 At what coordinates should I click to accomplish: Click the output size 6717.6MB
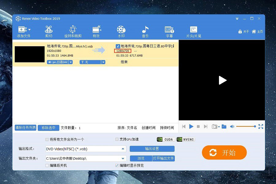click(x=136, y=56)
